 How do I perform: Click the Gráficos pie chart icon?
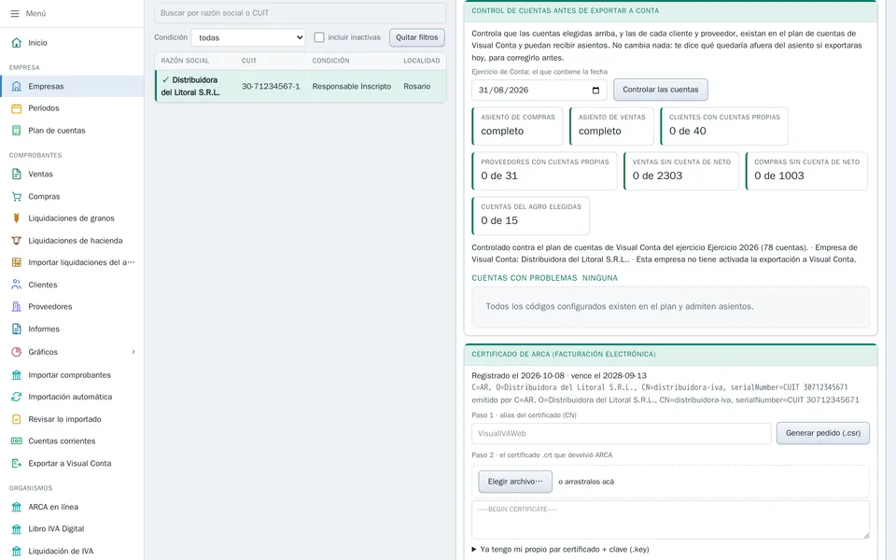click(x=17, y=352)
